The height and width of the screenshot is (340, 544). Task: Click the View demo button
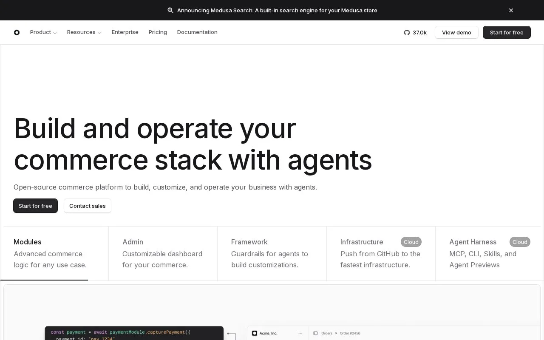456,32
